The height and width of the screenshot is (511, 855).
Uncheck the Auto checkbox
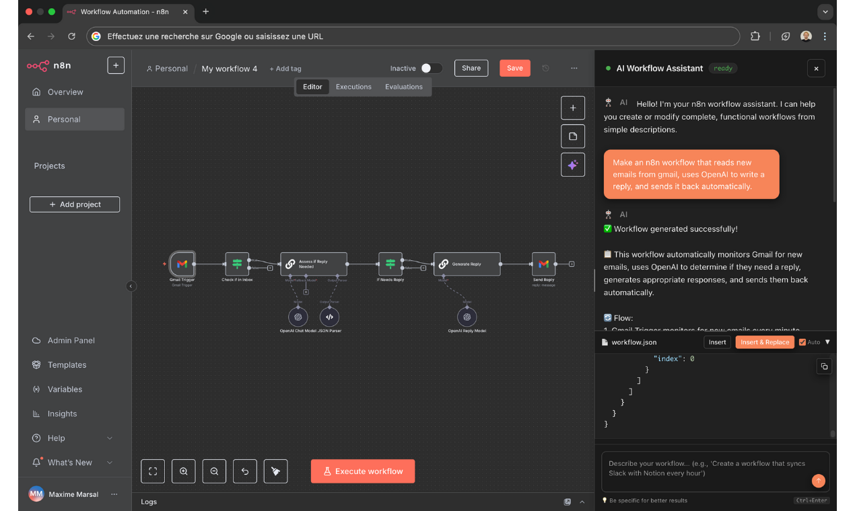pyautogui.click(x=802, y=342)
